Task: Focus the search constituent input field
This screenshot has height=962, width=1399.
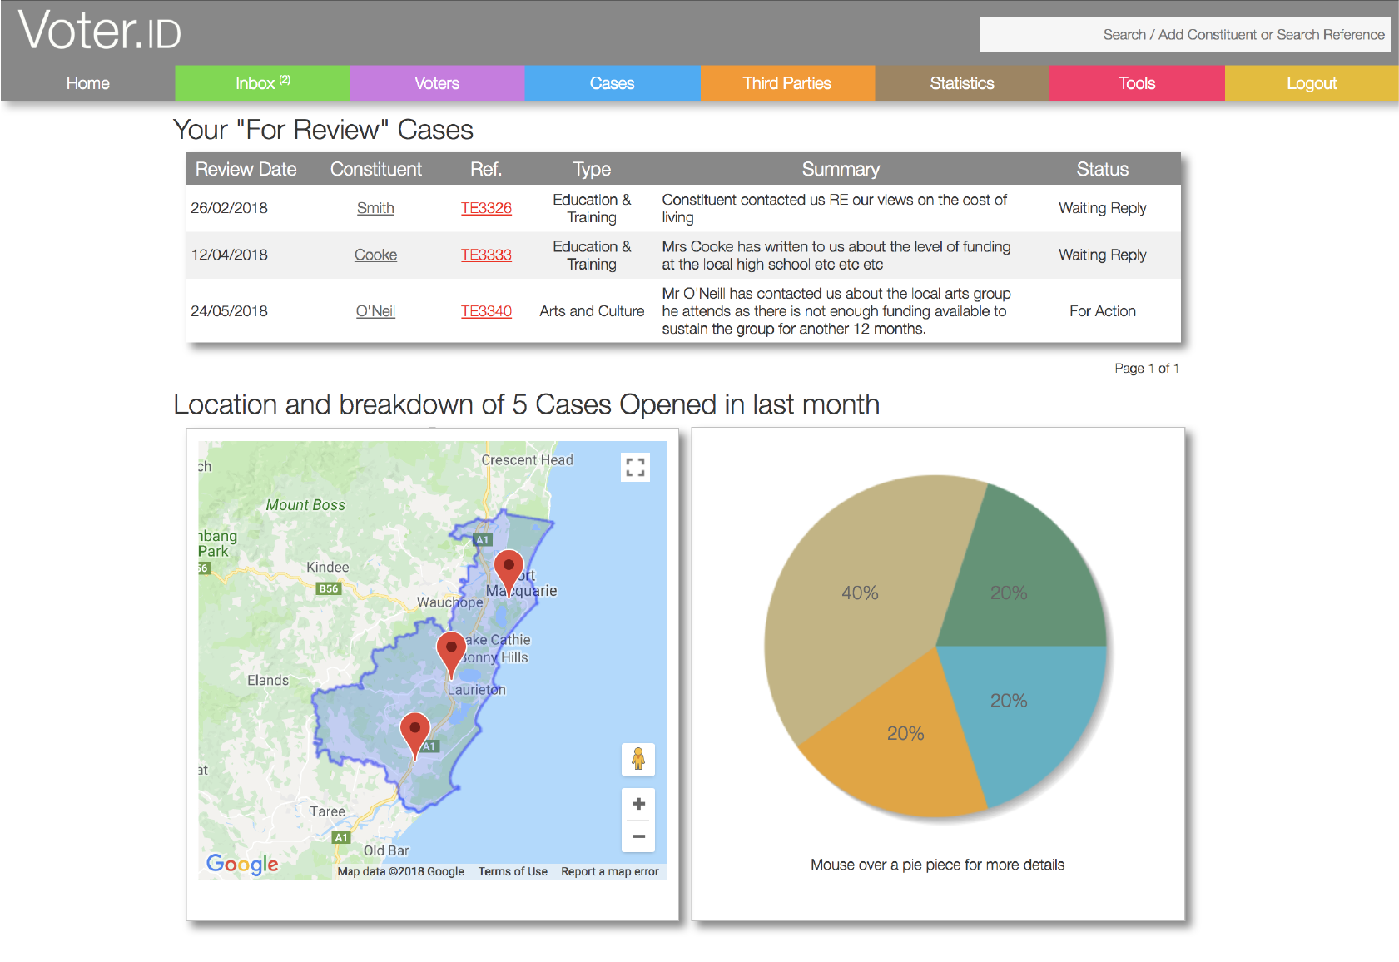Action: [x=1185, y=35]
